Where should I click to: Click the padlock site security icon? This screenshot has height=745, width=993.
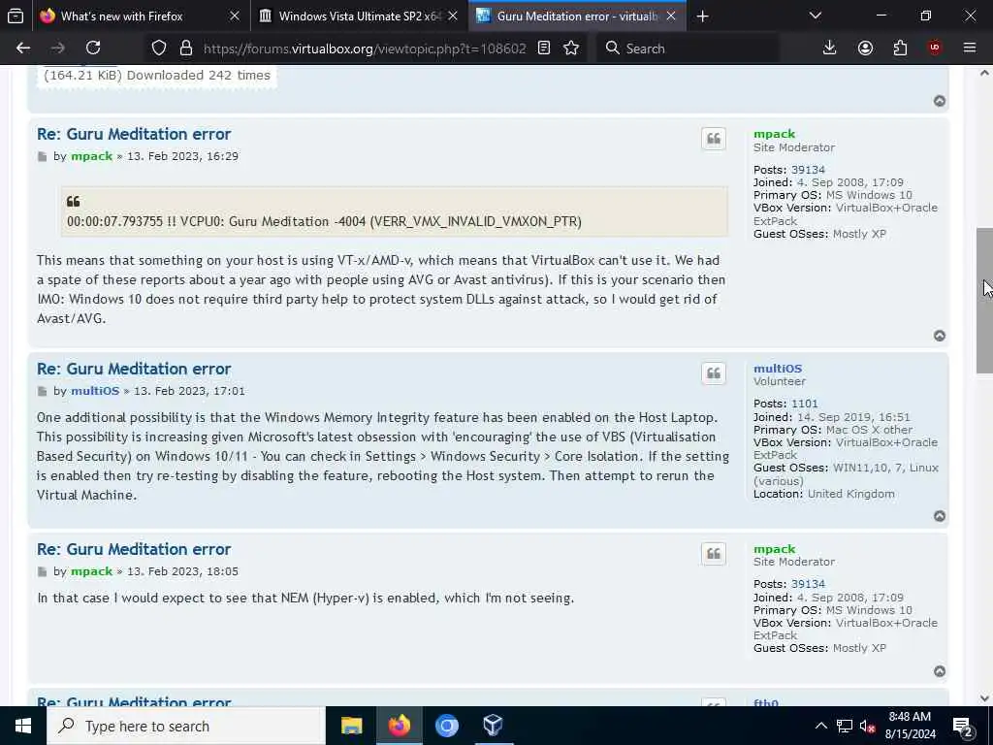[x=185, y=49]
